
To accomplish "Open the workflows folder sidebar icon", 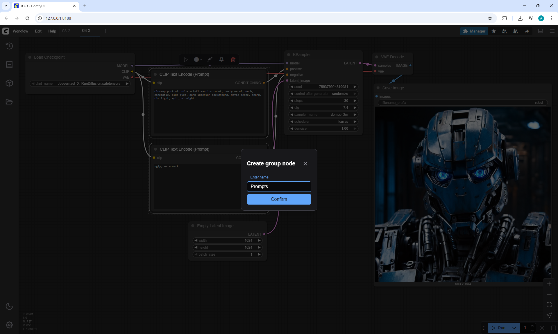I will (9, 102).
